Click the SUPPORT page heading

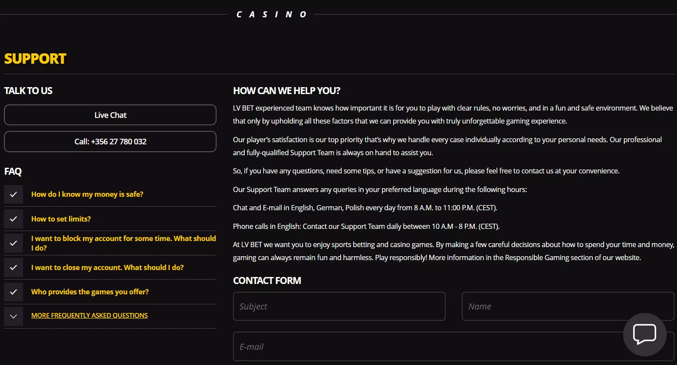[35, 59]
